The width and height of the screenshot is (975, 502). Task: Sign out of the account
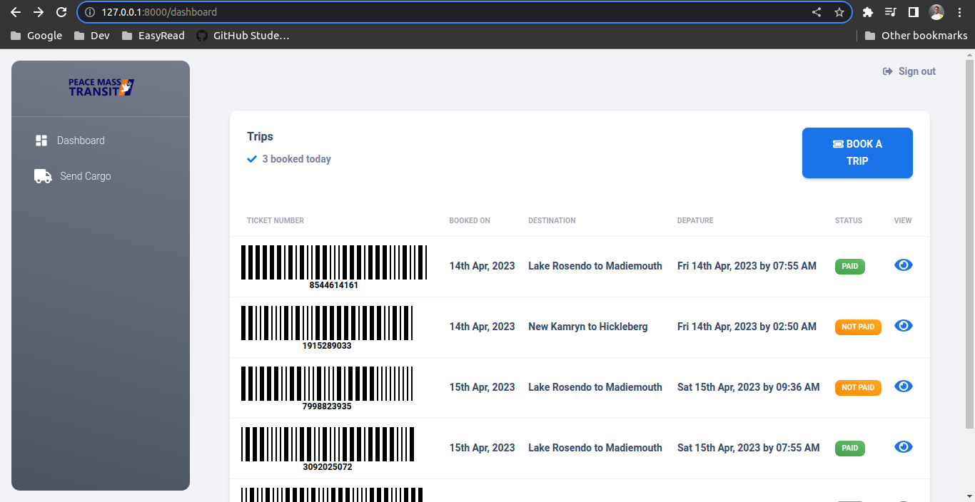tap(909, 71)
